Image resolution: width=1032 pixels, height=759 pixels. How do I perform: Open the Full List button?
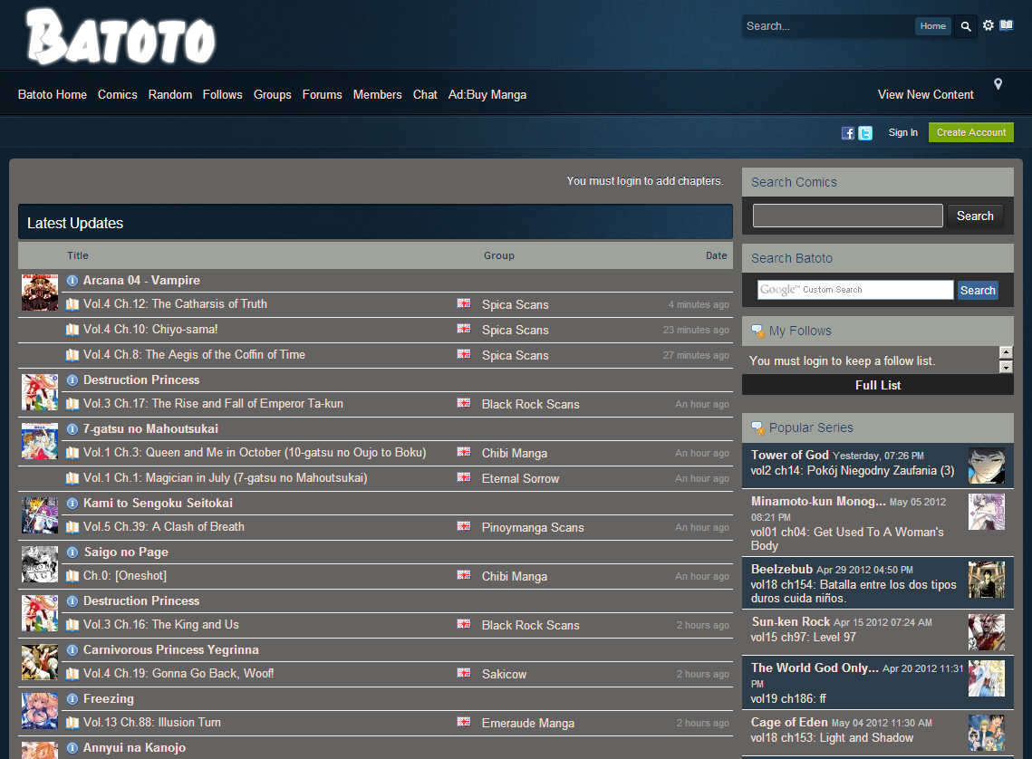tap(877, 385)
